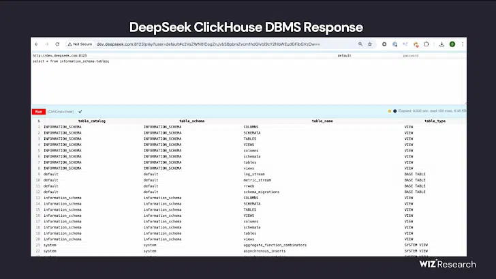
Task: Click 'asynchronous_inserts' table name cell
Action: [x=264, y=251]
